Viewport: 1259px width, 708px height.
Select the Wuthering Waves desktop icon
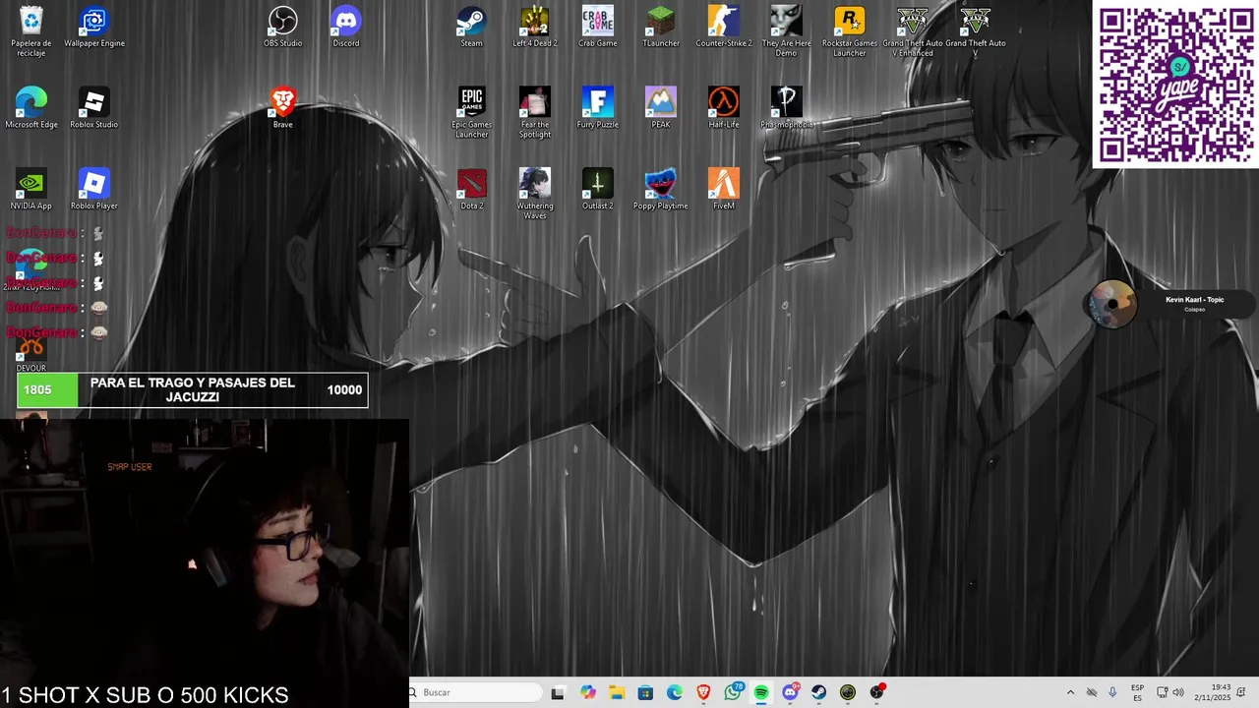coord(535,195)
